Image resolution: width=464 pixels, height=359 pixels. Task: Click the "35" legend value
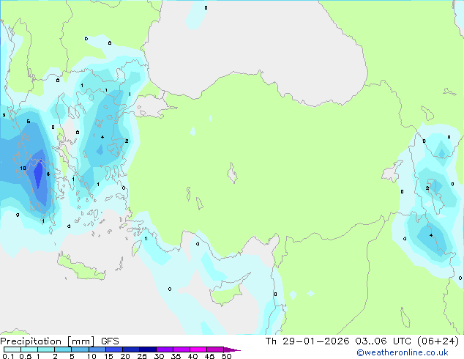point(176,356)
